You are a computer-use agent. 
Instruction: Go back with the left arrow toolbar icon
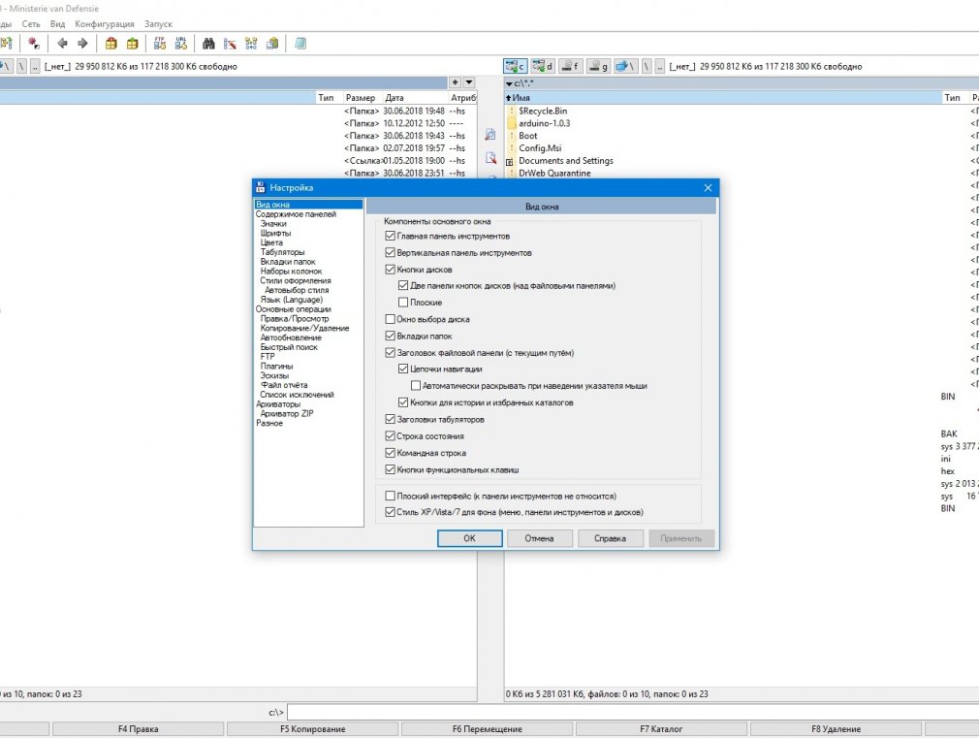pos(62,43)
